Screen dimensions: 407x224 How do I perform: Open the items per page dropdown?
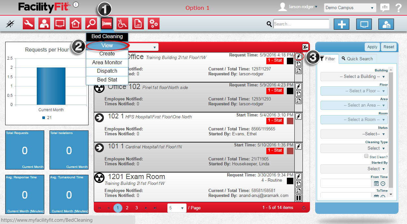pyautogui.click(x=177, y=208)
